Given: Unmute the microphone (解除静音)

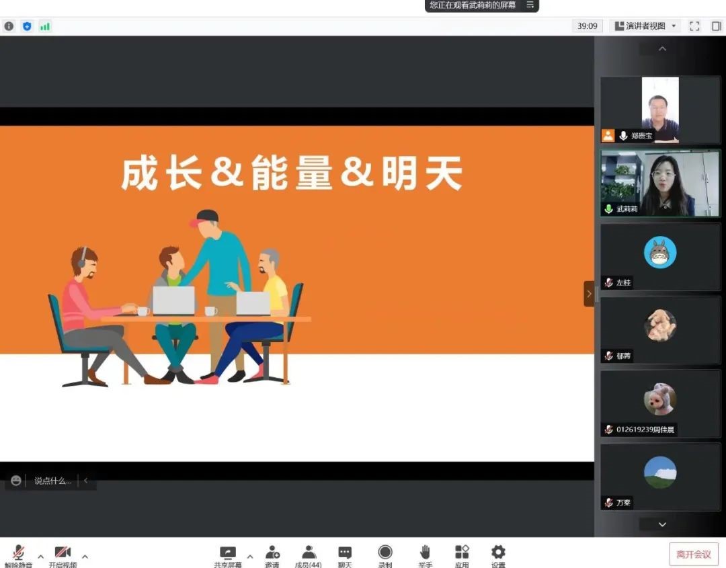Looking at the screenshot, I should pos(18,554).
